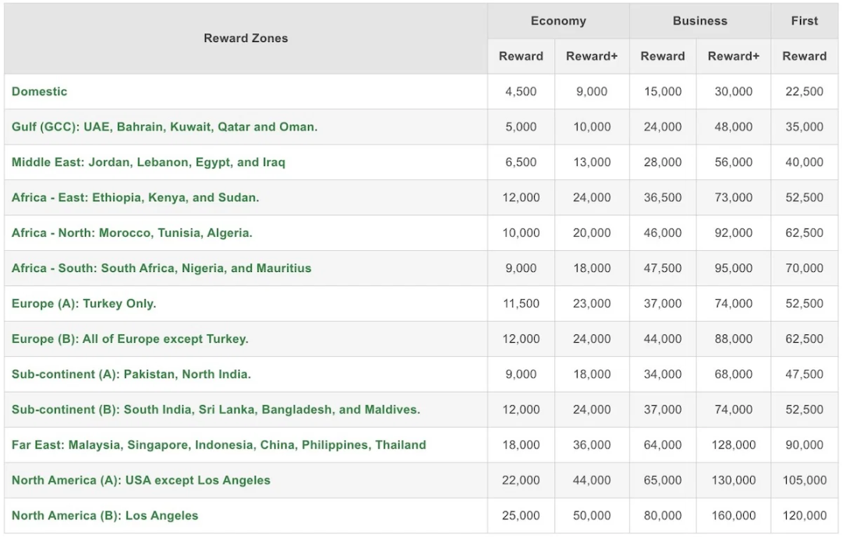Click the Reward Zones column header
The image size is (842, 537).
click(x=246, y=38)
